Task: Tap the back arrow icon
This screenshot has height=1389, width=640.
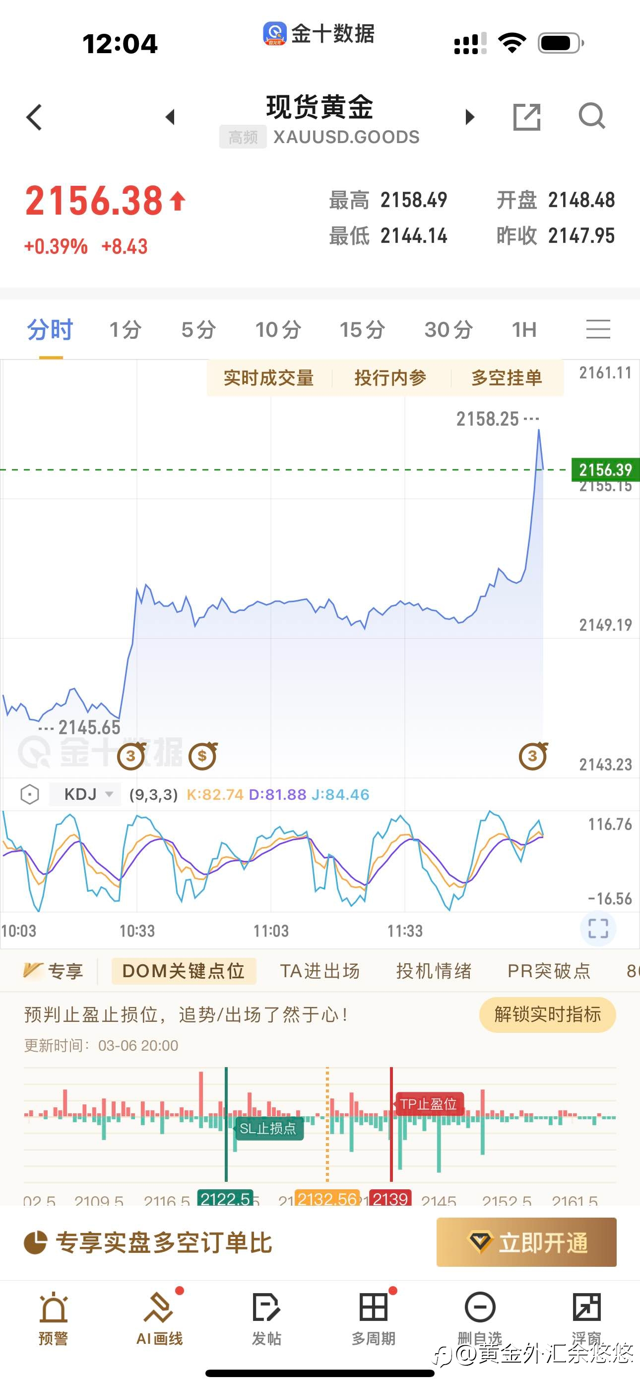Action: 34,117
